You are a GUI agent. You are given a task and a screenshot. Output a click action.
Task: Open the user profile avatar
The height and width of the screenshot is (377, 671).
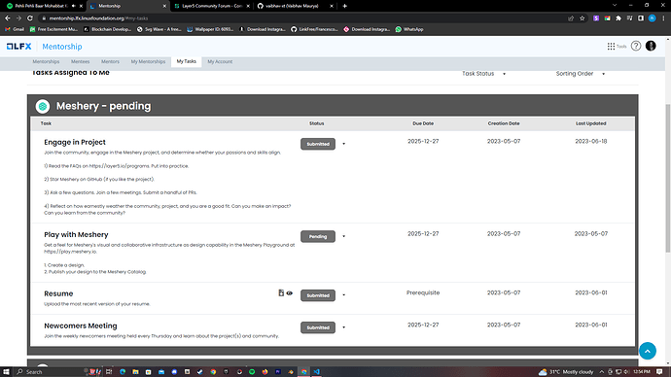pos(651,46)
